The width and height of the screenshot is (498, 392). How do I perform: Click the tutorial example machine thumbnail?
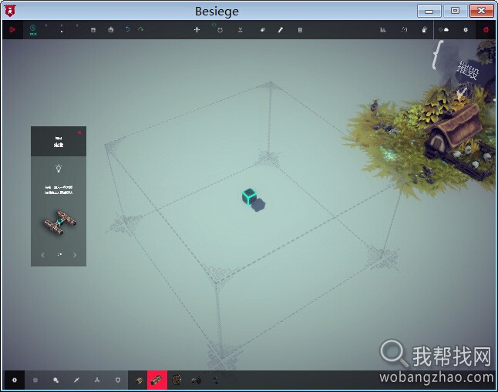click(x=60, y=223)
